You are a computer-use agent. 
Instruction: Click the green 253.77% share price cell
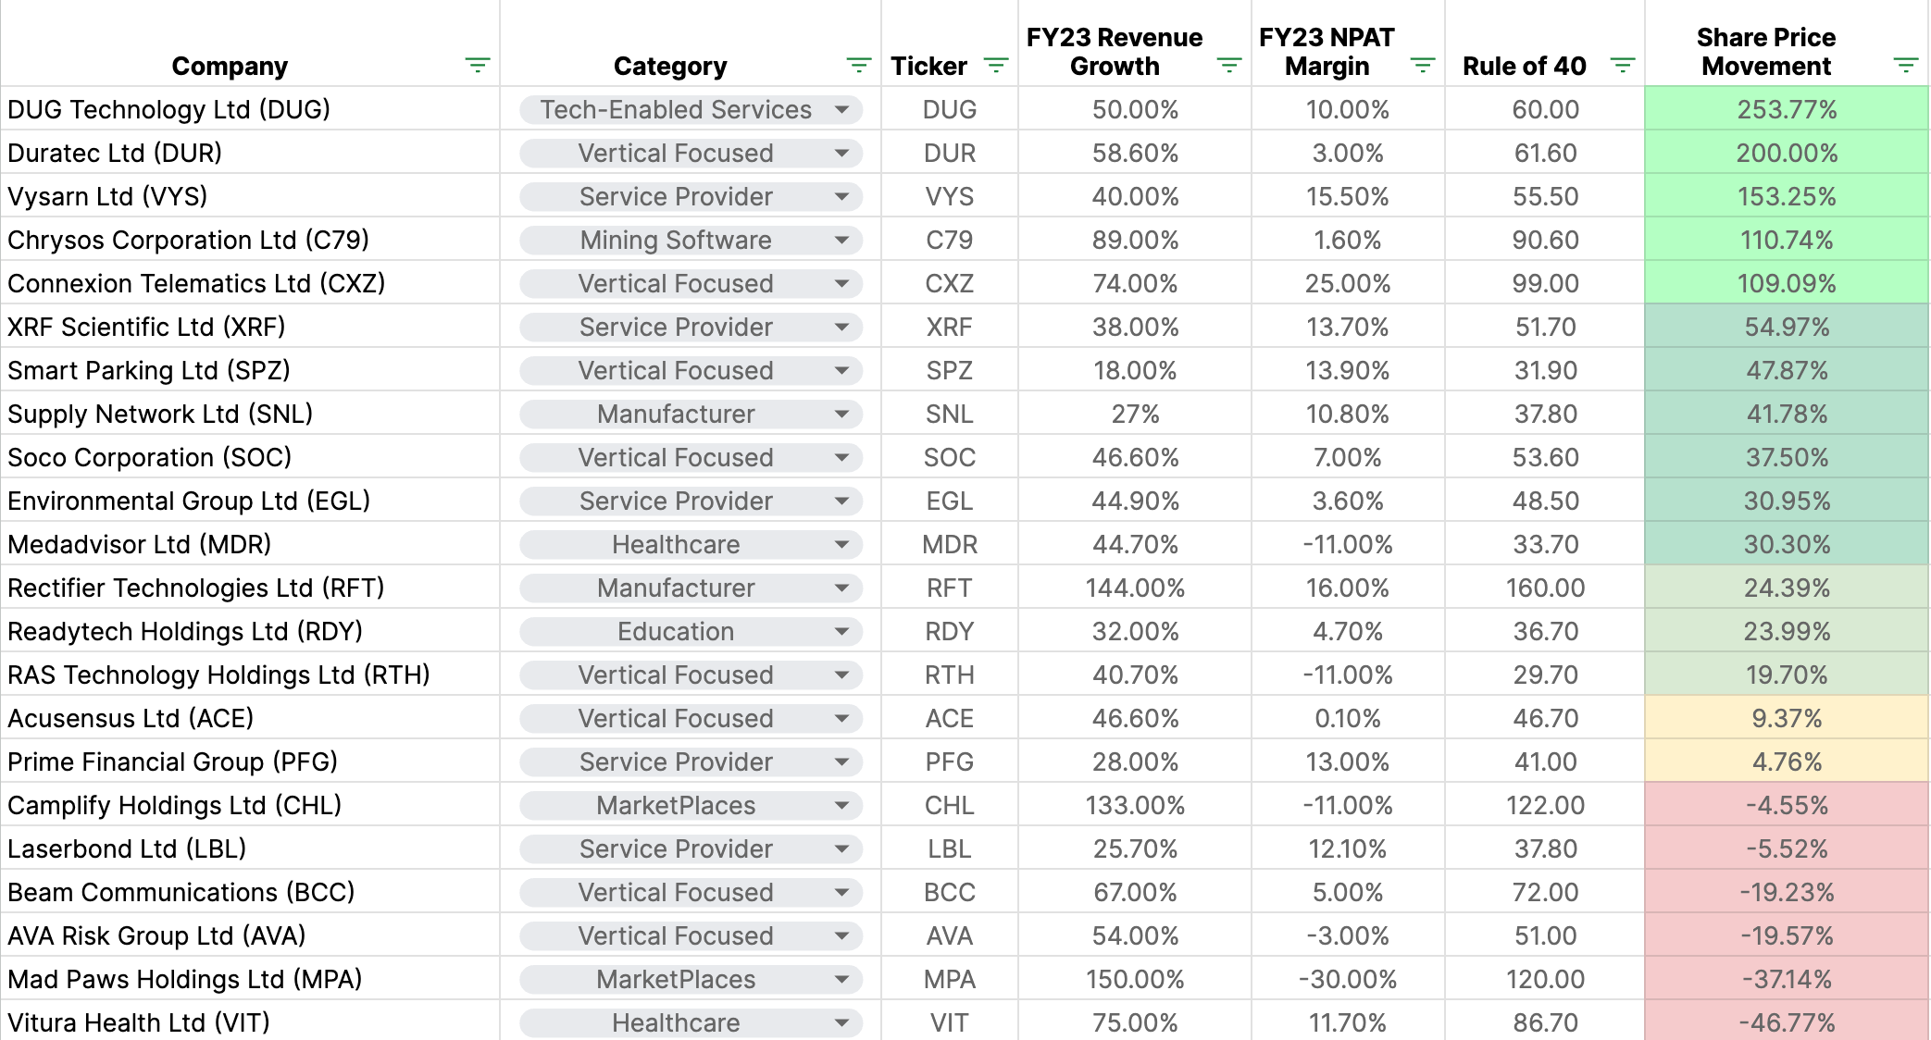click(1787, 109)
